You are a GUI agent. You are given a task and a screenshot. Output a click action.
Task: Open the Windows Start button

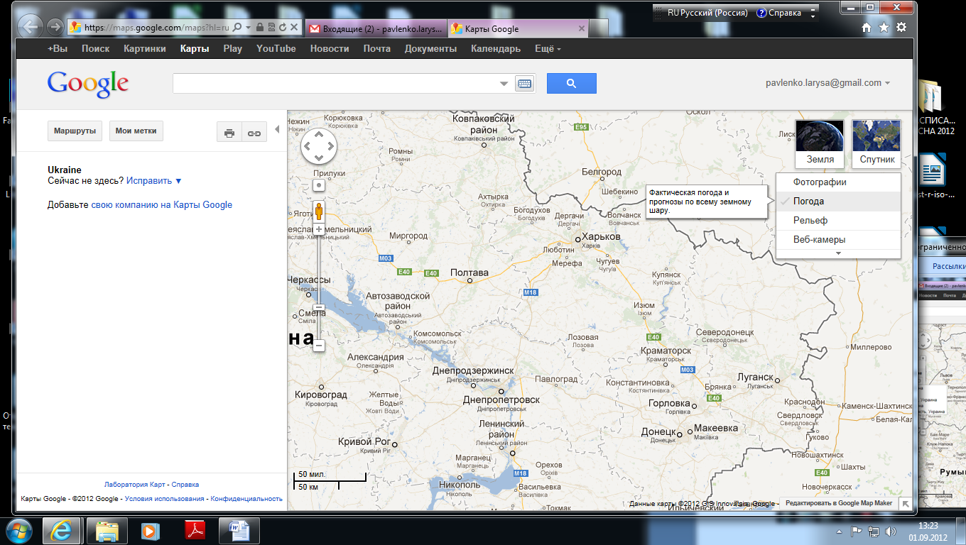(19, 530)
